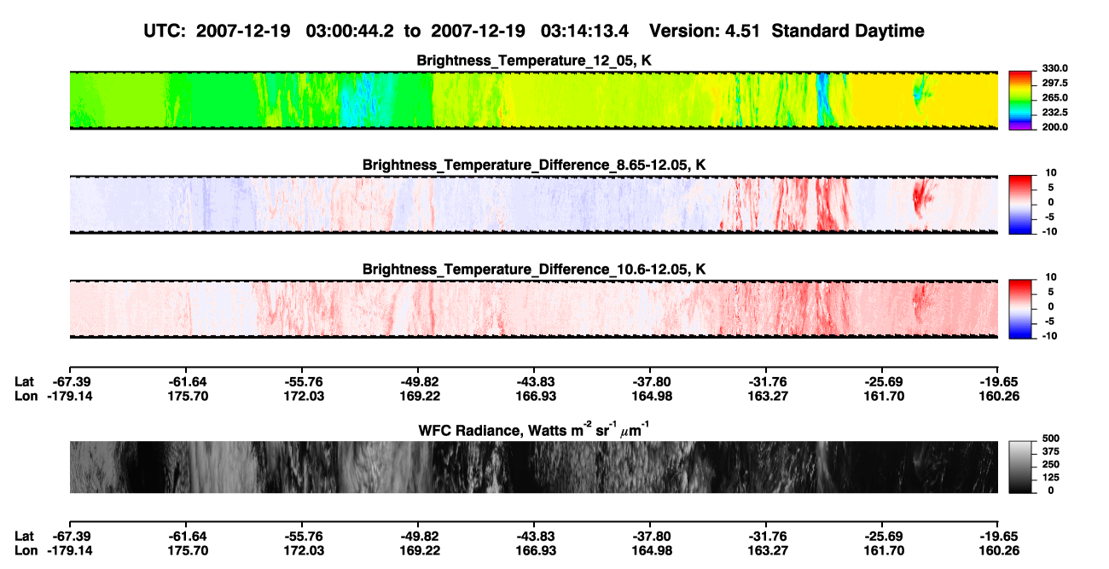Viewport: 1109px width, 569px height.
Task: Click lower axis tick label -49.82 / 169.22
Action: point(418,543)
